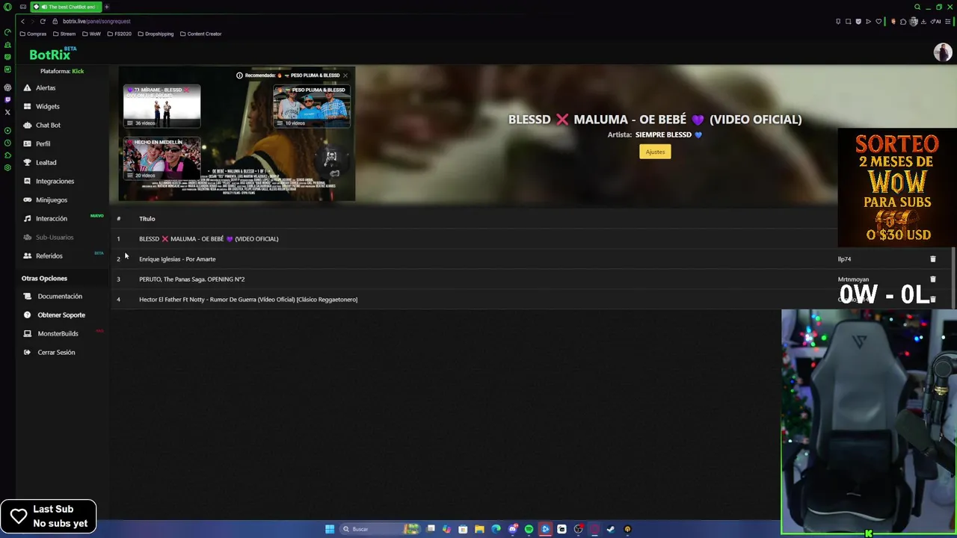This screenshot has height=538, width=957.
Task: Click the Título column header
Action: coord(147,218)
